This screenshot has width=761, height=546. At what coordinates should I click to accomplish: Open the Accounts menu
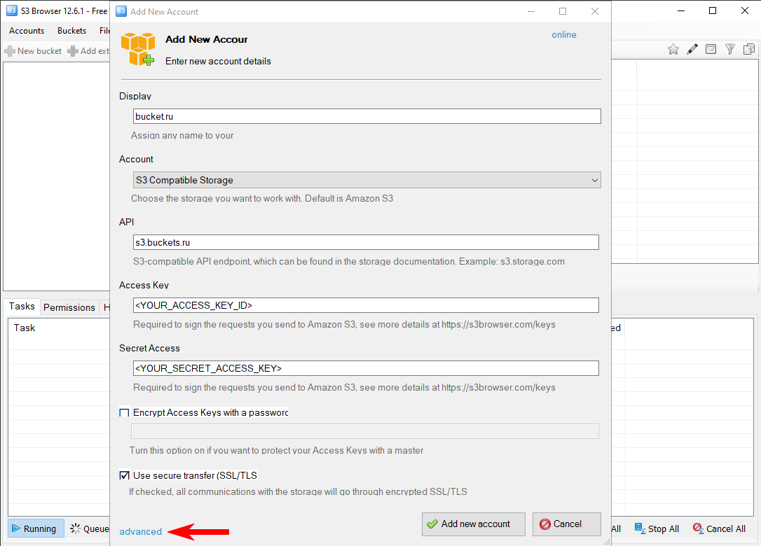coord(27,31)
